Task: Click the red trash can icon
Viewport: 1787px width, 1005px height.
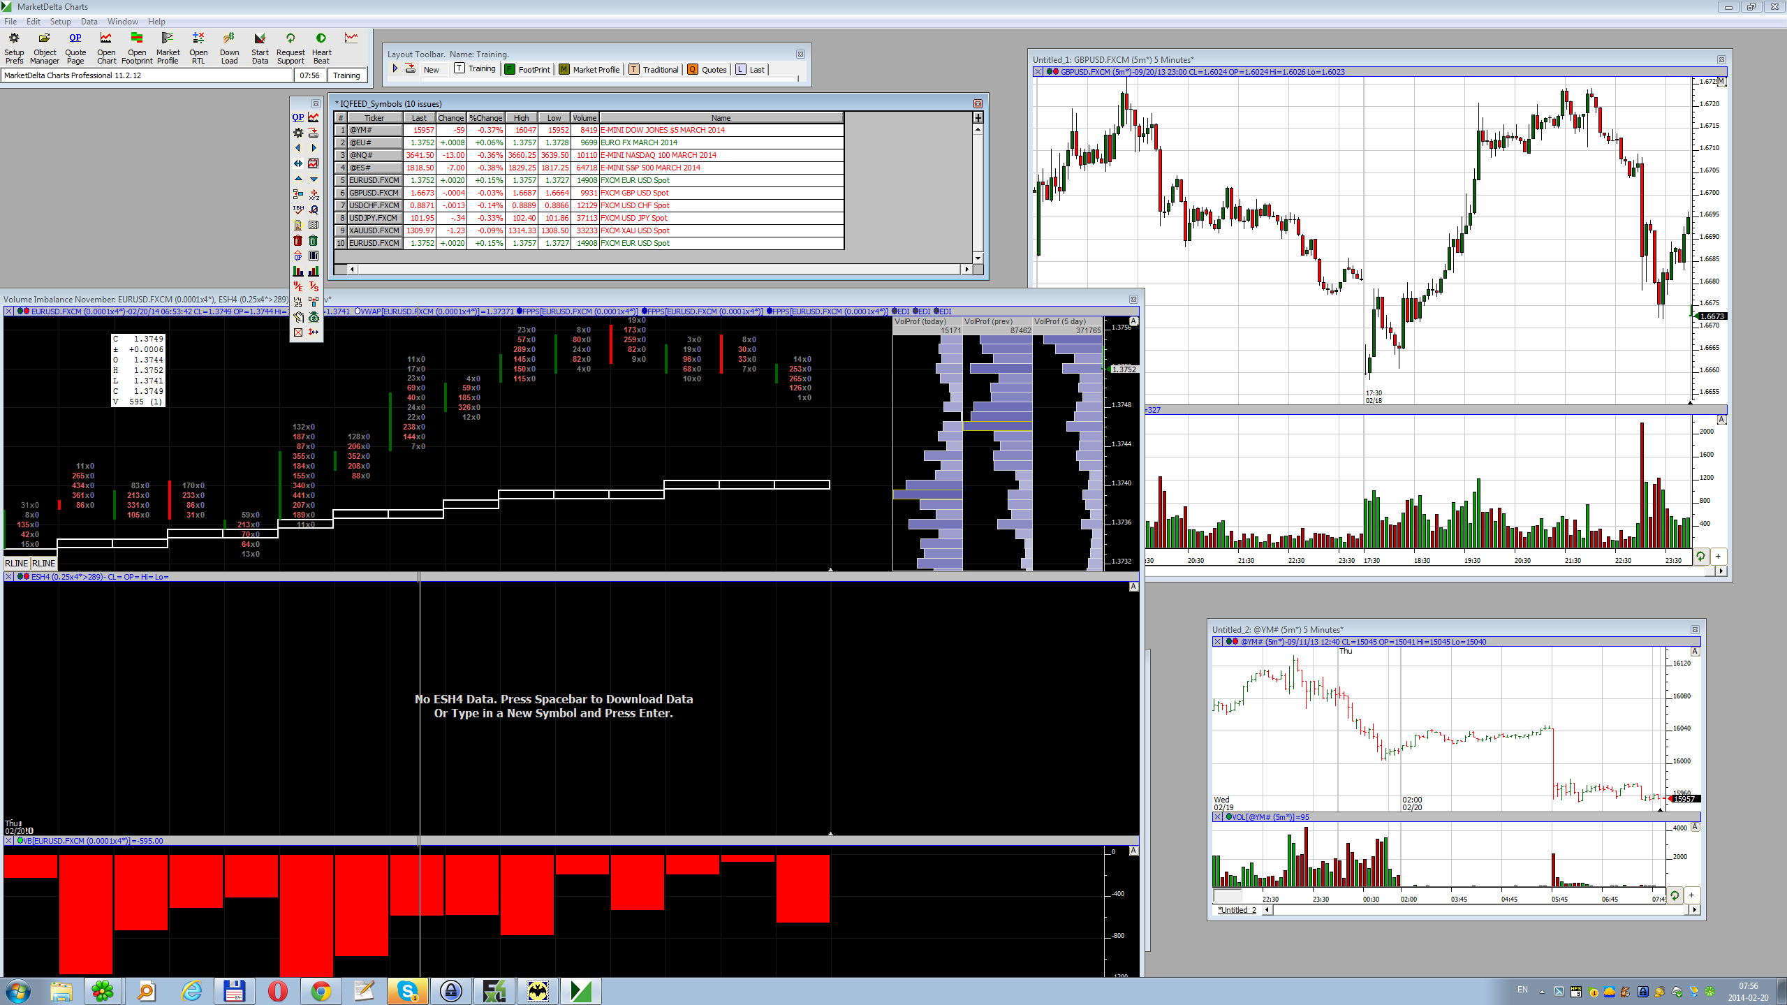Action: [298, 241]
